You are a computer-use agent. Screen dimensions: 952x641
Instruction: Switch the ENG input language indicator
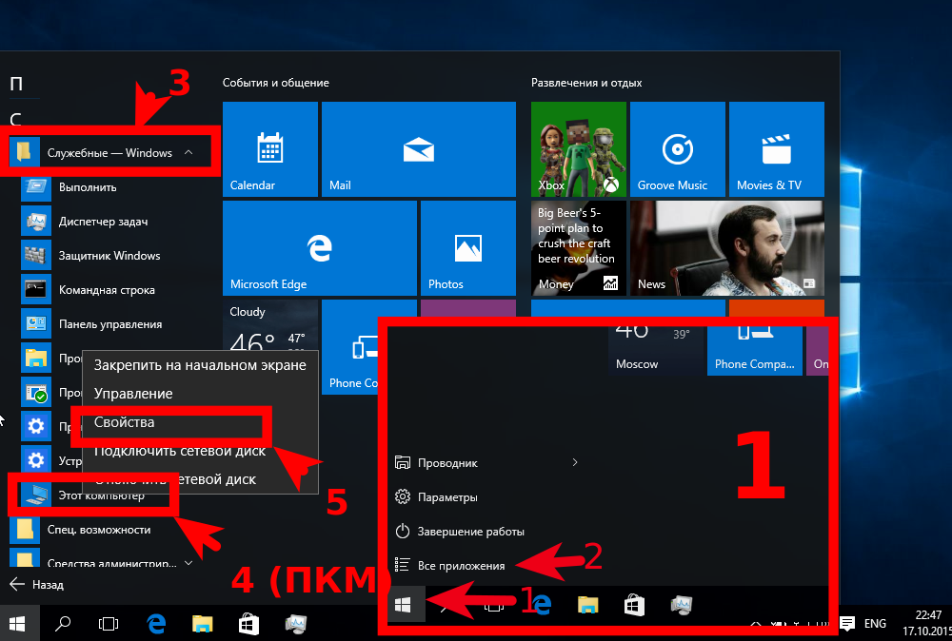(x=875, y=624)
